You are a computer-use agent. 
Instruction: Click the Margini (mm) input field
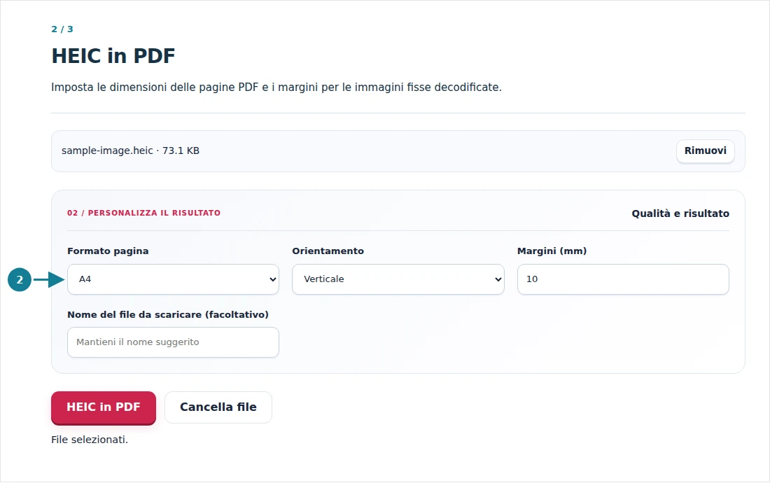click(x=623, y=279)
